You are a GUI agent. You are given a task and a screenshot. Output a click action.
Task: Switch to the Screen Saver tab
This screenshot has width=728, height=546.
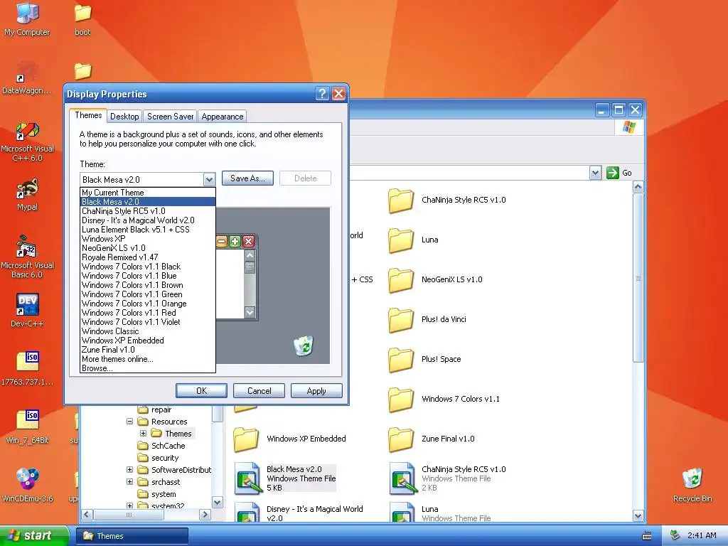tap(171, 117)
